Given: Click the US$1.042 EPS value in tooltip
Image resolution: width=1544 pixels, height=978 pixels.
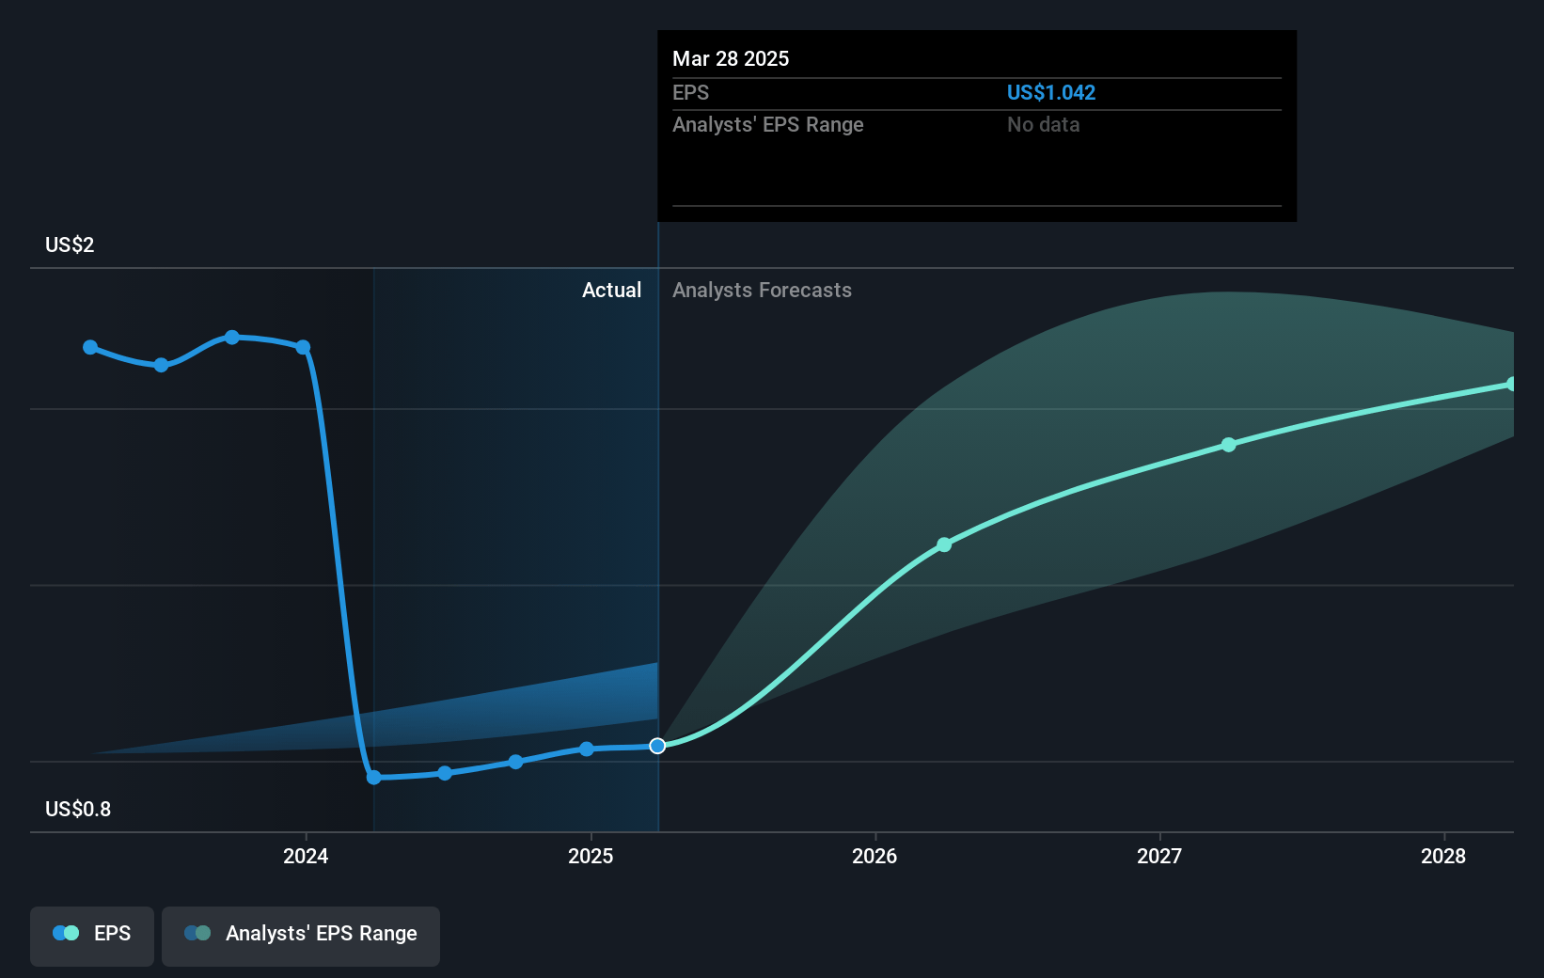Looking at the screenshot, I should (x=1051, y=92).
